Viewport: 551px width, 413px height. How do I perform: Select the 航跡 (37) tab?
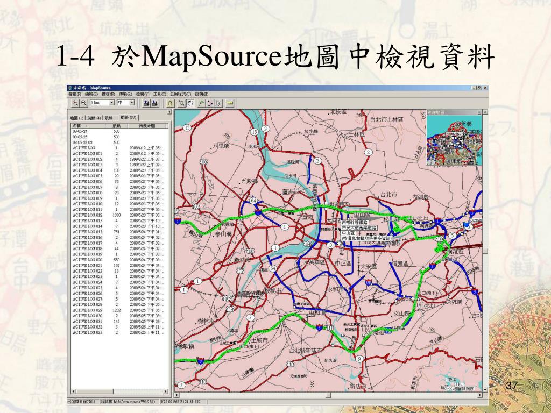[x=128, y=117]
